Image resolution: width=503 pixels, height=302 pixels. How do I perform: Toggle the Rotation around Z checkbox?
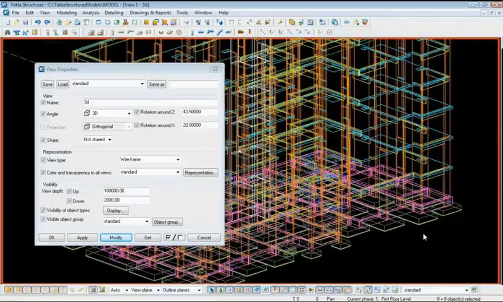[137, 112]
